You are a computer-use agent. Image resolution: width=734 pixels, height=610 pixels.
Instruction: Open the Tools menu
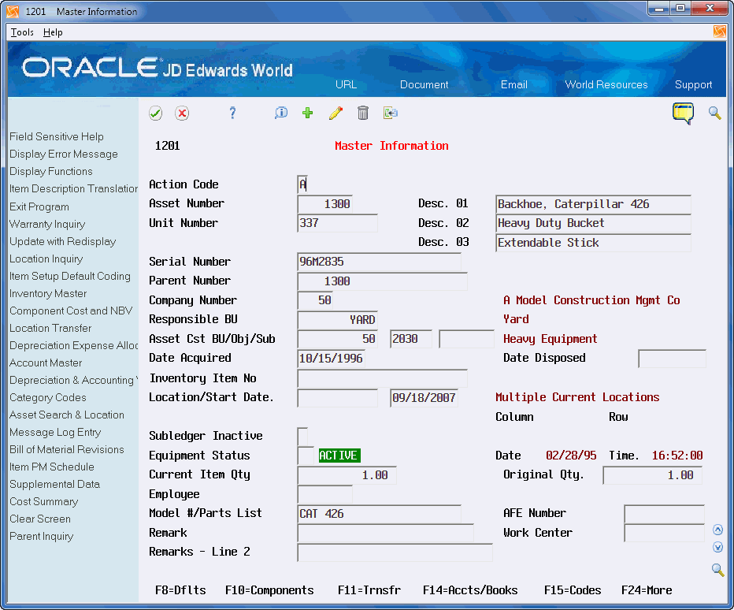[x=21, y=32]
